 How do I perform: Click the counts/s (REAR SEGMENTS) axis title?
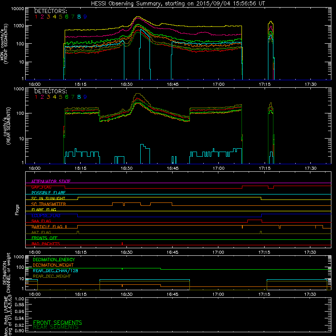pyautogui.click(x=6, y=126)
